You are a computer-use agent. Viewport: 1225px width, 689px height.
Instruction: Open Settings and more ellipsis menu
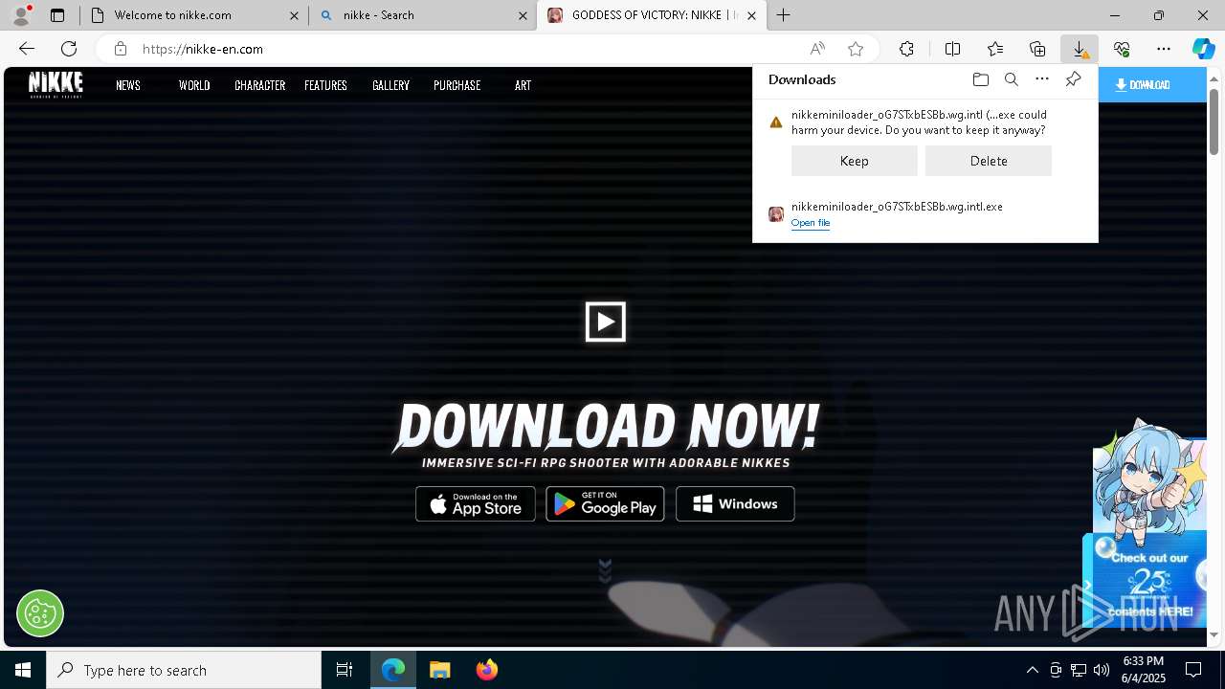[1164, 49]
